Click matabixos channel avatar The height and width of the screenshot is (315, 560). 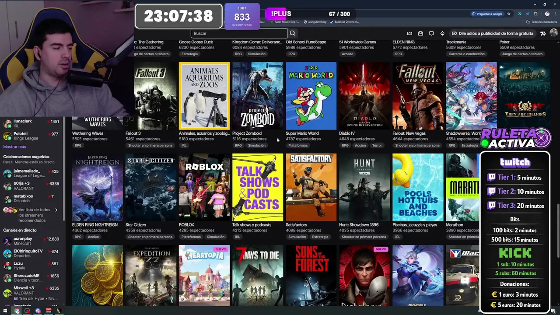[7, 199]
